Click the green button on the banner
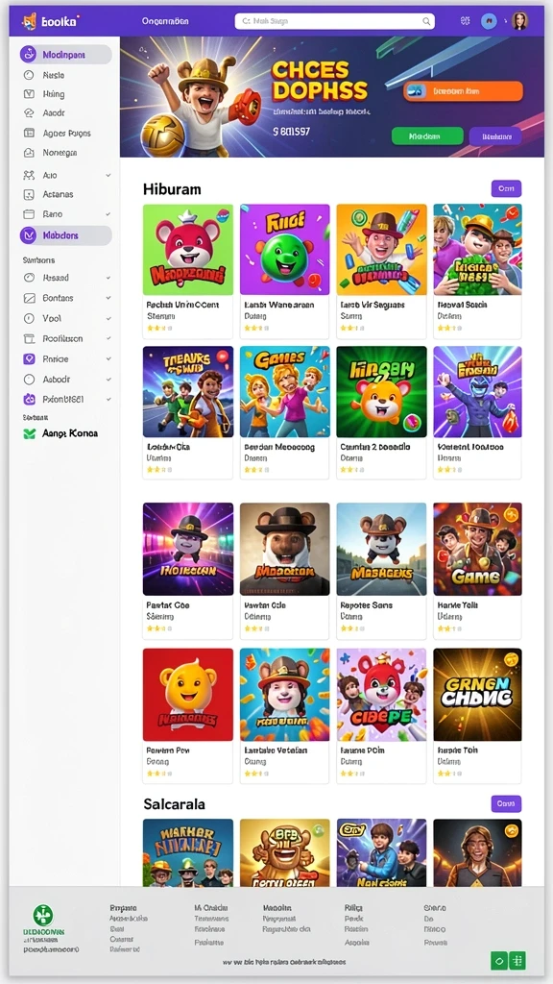Image resolution: width=553 pixels, height=984 pixels. (x=427, y=136)
